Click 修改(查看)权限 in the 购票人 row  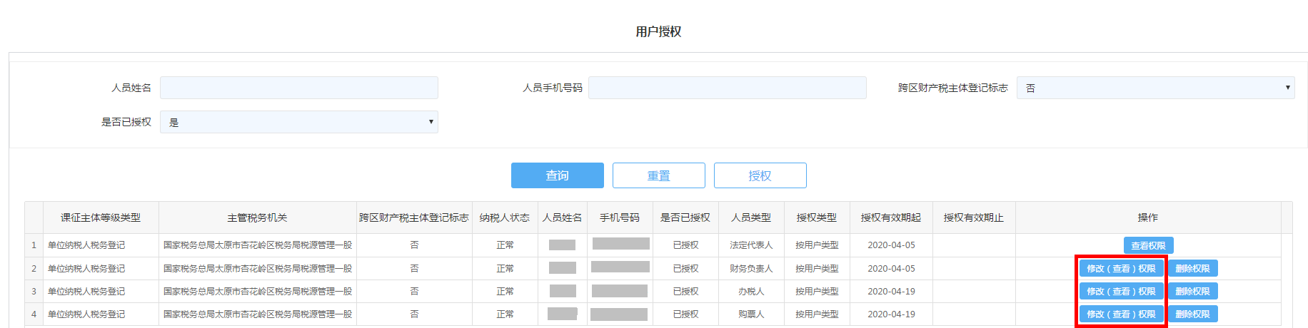(x=1121, y=314)
